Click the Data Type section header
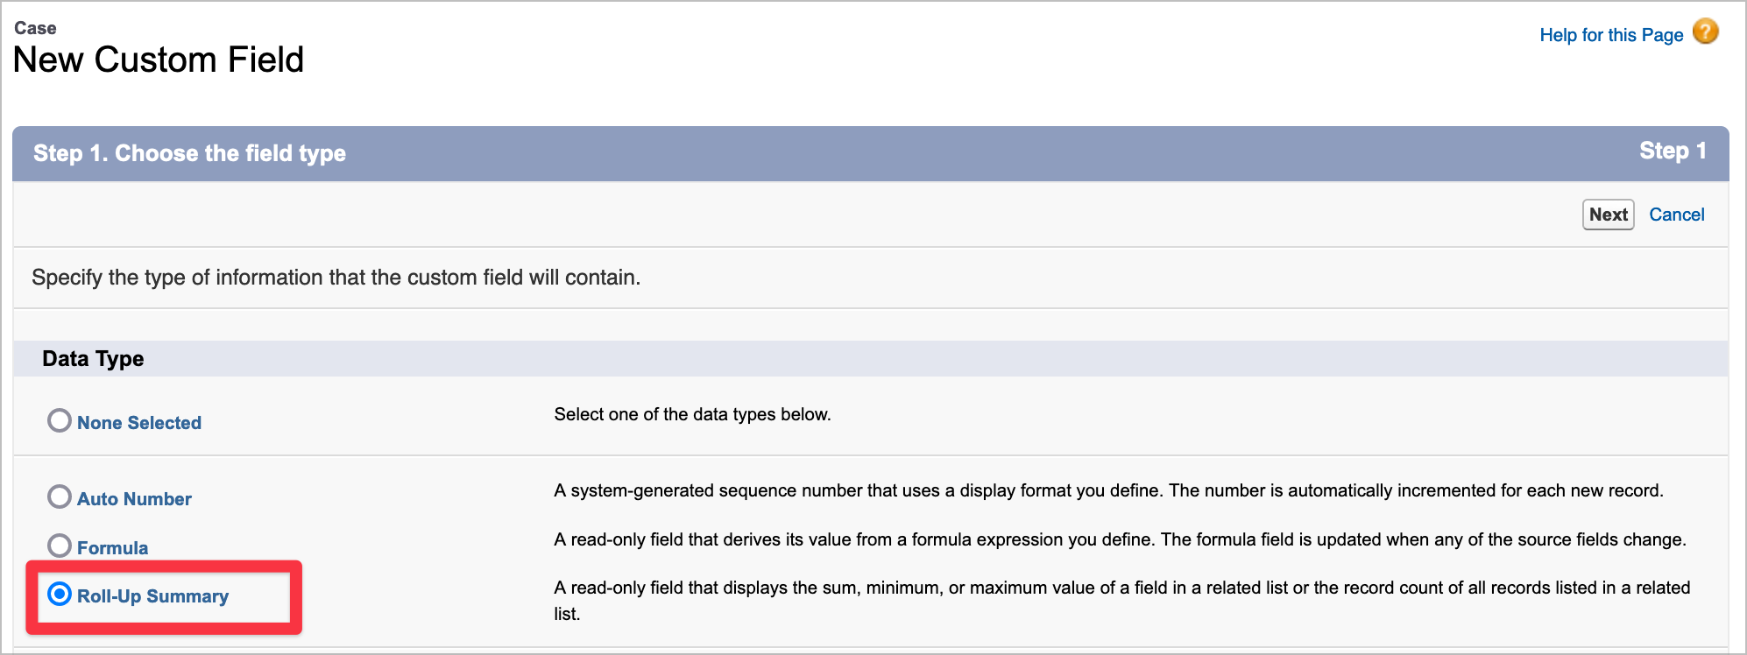Screen dimensions: 1747x655 click(x=93, y=359)
